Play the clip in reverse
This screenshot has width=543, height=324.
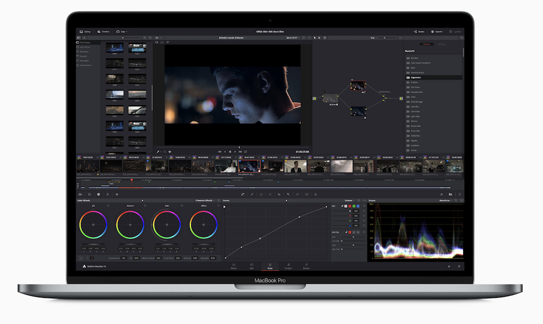225,151
